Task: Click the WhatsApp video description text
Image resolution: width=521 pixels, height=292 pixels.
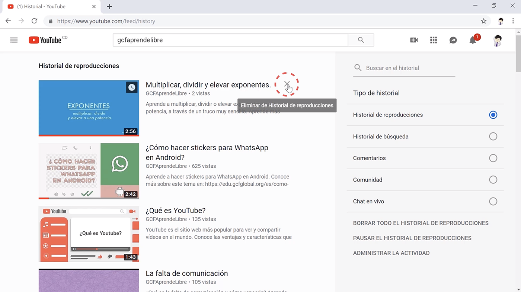Action: pyautogui.click(x=217, y=180)
